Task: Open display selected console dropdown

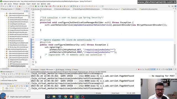Action: 161,69
